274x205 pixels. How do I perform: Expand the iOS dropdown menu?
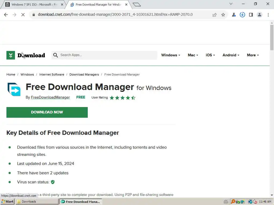pos(210,55)
